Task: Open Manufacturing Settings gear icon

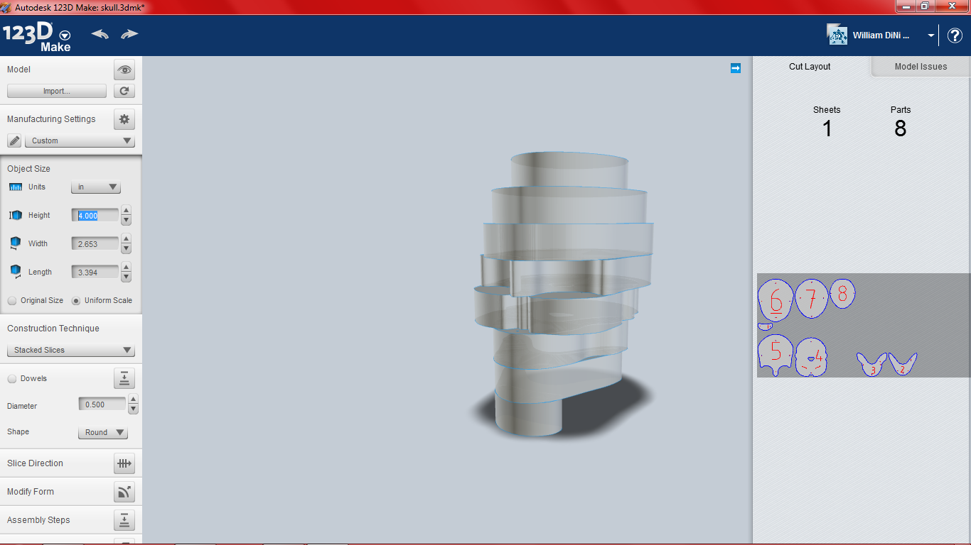Action: click(x=124, y=119)
